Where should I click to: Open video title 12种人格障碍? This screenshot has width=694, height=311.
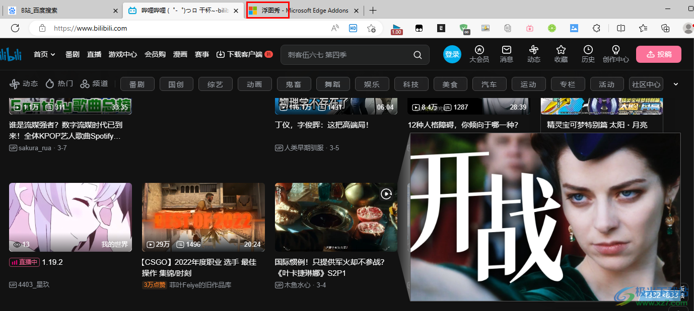point(463,125)
